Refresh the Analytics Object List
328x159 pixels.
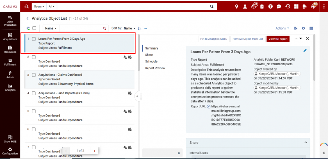point(28,28)
